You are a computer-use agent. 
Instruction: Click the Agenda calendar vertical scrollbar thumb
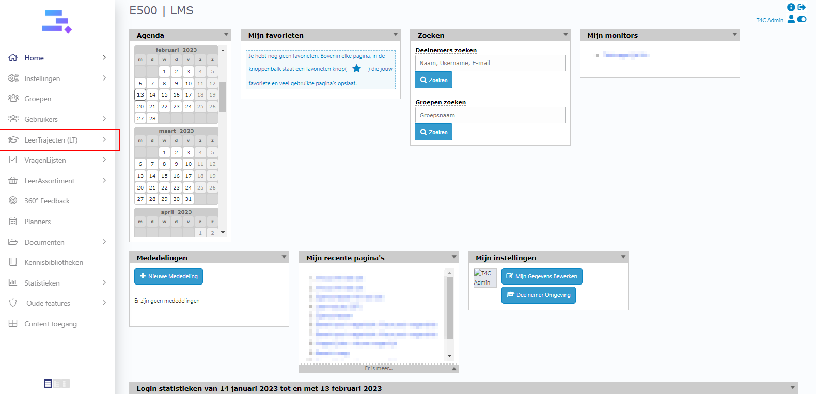pos(223,97)
